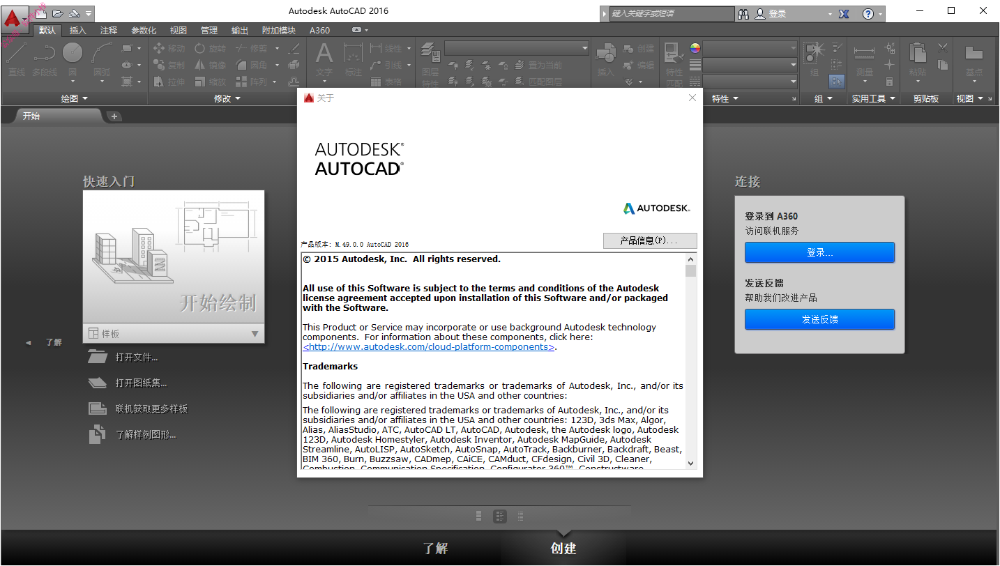Image resolution: width=1000 pixels, height=566 pixels.
Task: Select the Line (直线) tool
Action: (17, 59)
